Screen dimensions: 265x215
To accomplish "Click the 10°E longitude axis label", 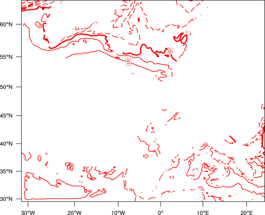I will (203, 212).
